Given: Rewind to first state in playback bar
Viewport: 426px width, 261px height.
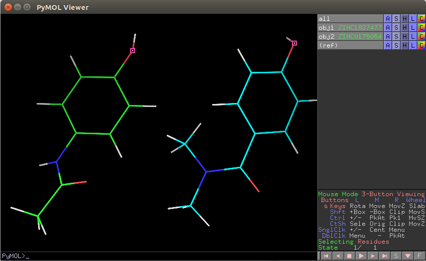Looking at the screenshot, I should (x=326, y=256).
